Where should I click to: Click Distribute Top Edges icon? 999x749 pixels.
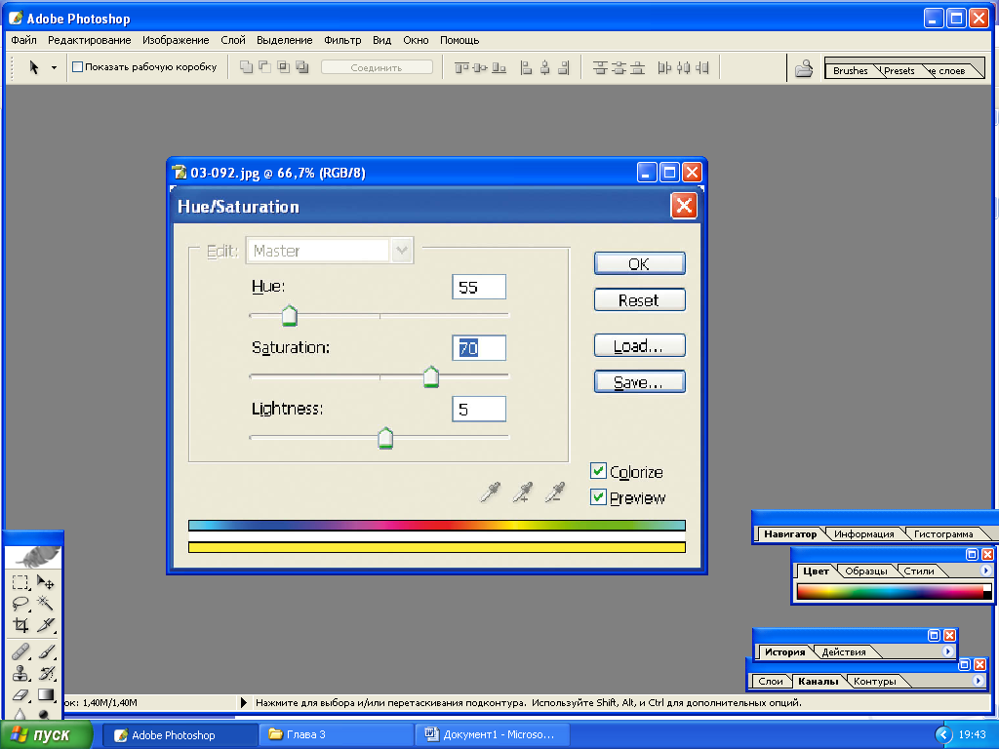(x=600, y=67)
